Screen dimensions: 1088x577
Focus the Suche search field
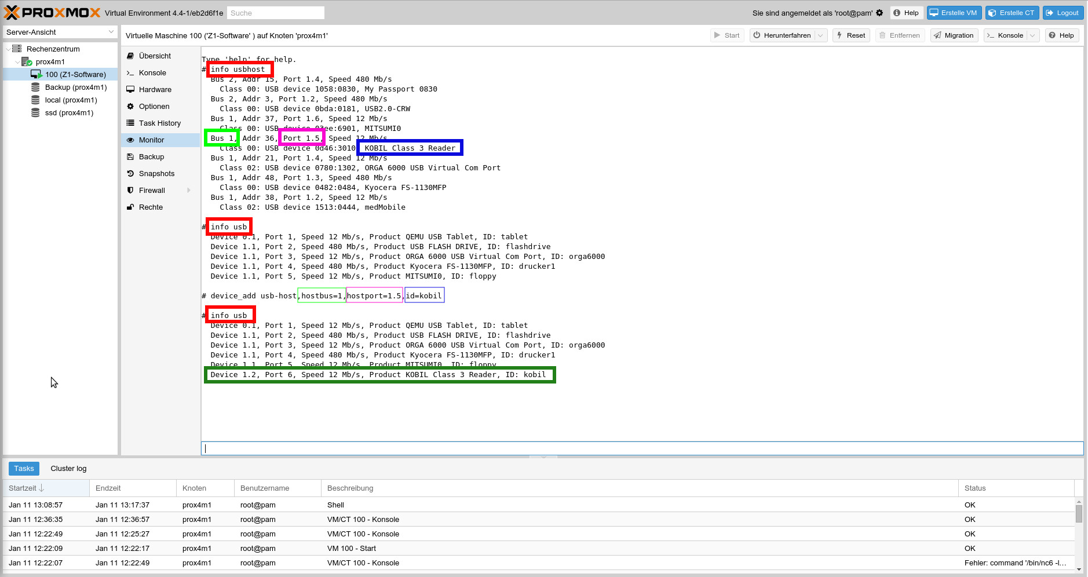[x=275, y=13]
